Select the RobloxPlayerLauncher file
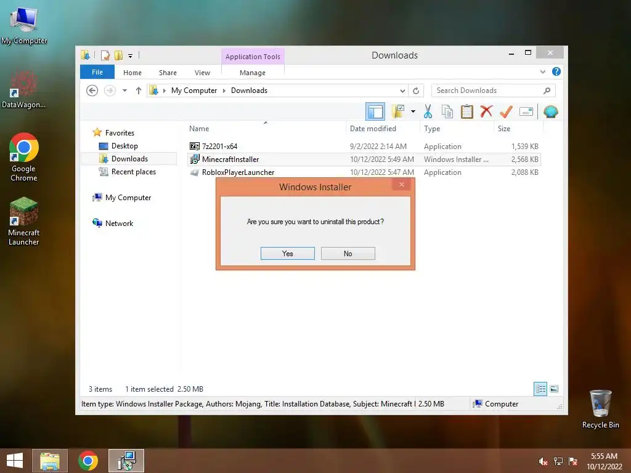The height and width of the screenshot is (473, 631). (x=238, y=172)
